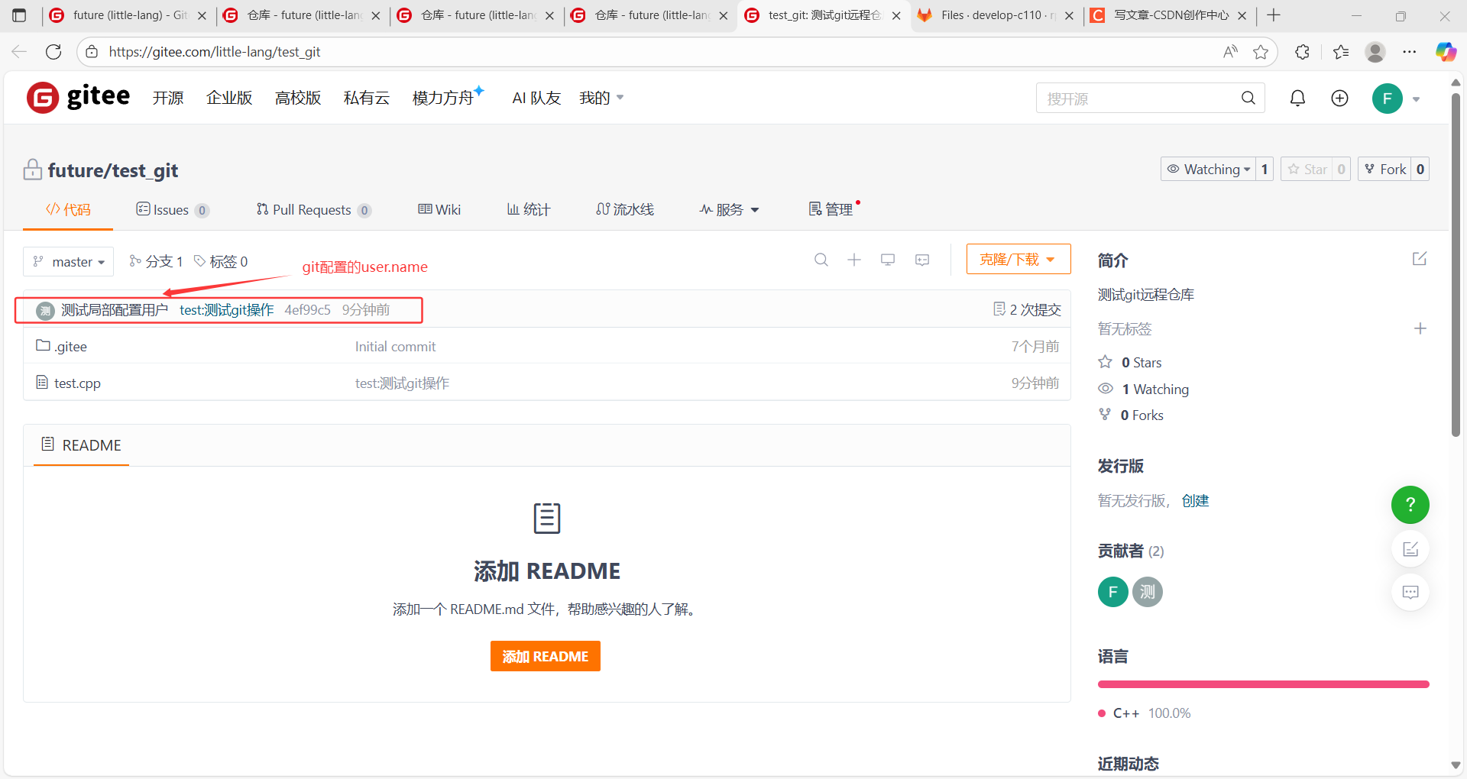Click the add file plus icon

point(854,260)
